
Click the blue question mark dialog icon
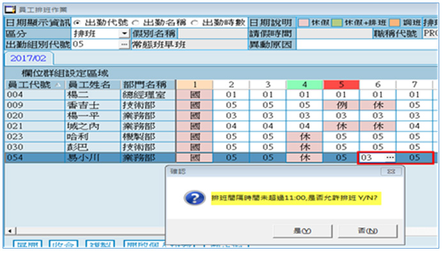point(194,197)
